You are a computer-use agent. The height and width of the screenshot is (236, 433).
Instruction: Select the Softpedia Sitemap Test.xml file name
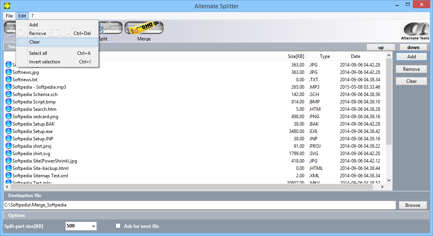point(40,176)
